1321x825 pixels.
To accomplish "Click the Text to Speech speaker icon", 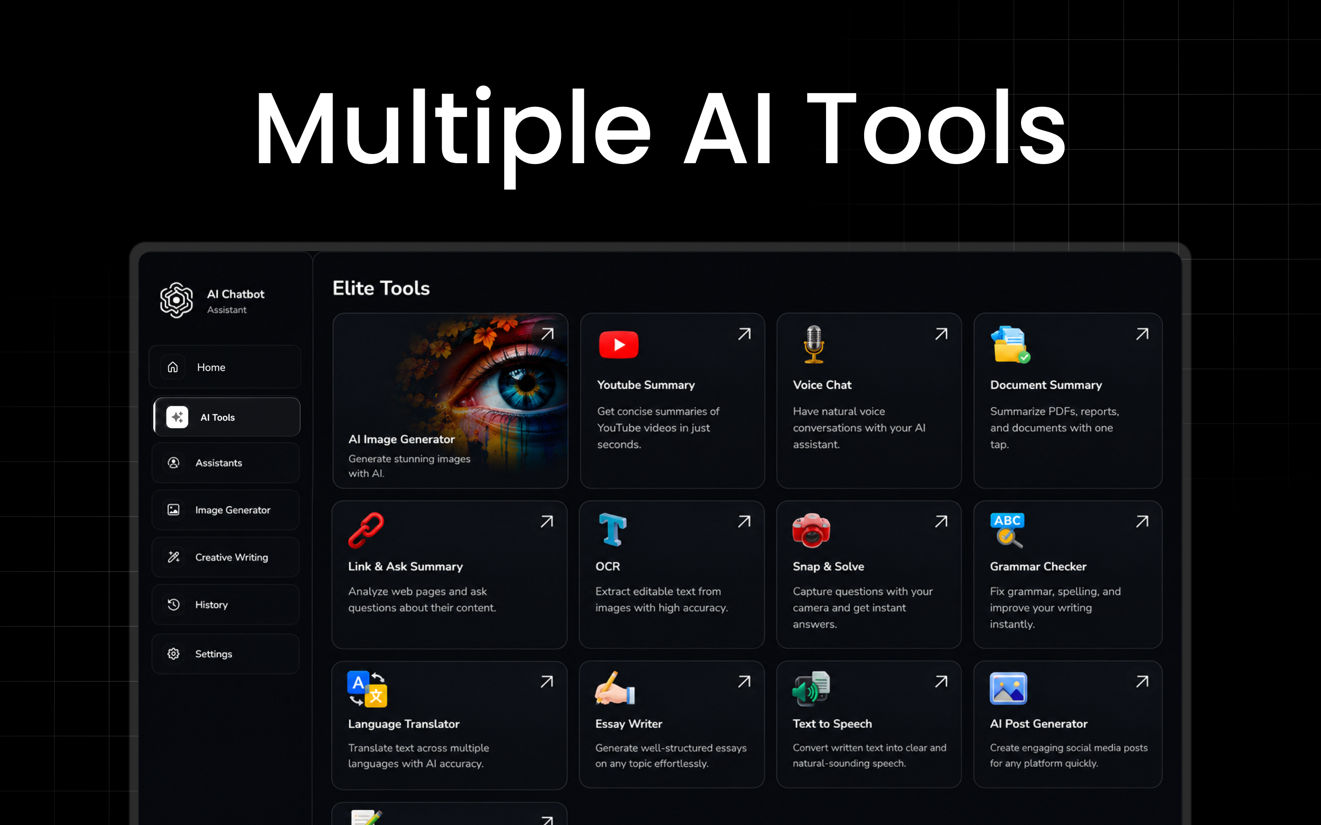I will pos(811,688).
